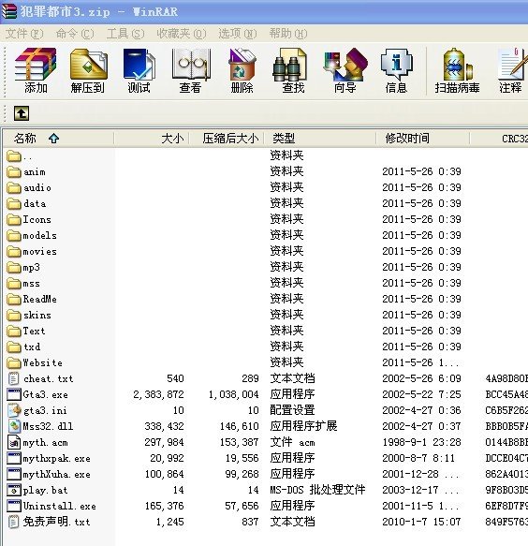Click size value 540 of cheat.txt
The height and width of the screenshot is (546, 528).
[175, 378]
